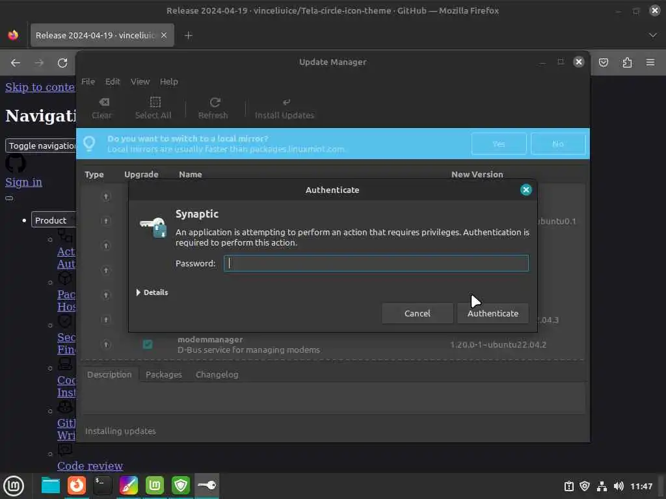Open the Edit menu in Update Manager
The height and width of the screenshot is (499, 666).
tap(113, 81)
